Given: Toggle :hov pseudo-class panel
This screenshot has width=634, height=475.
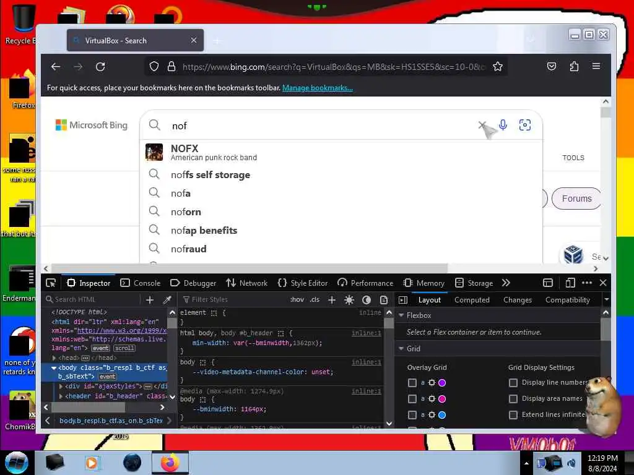Looking at the screenshot, I should coord(297,300).
